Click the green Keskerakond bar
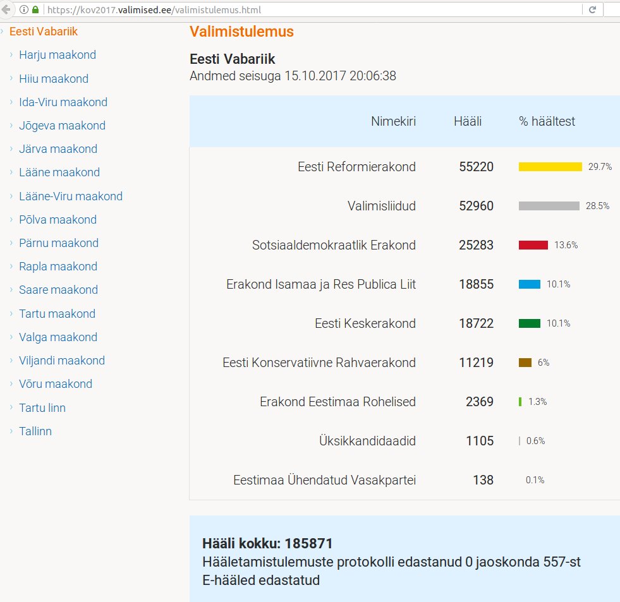The image size is (620, 602). click(x=530, y=323)
